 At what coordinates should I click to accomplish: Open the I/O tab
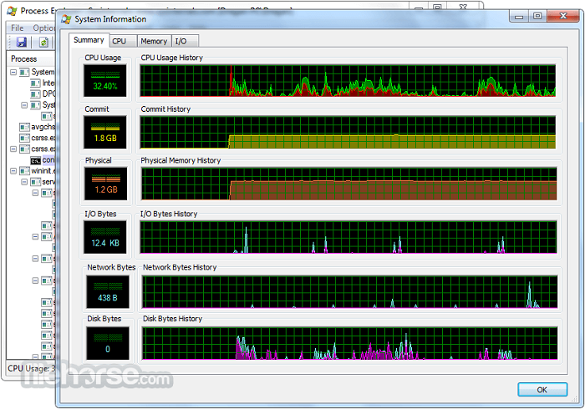pos(181,41)
